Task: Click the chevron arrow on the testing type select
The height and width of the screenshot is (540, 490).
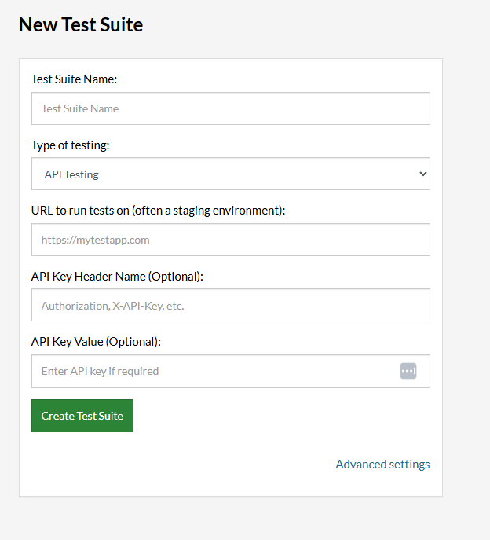Action: pyautogui.click(x=423, y=174)
